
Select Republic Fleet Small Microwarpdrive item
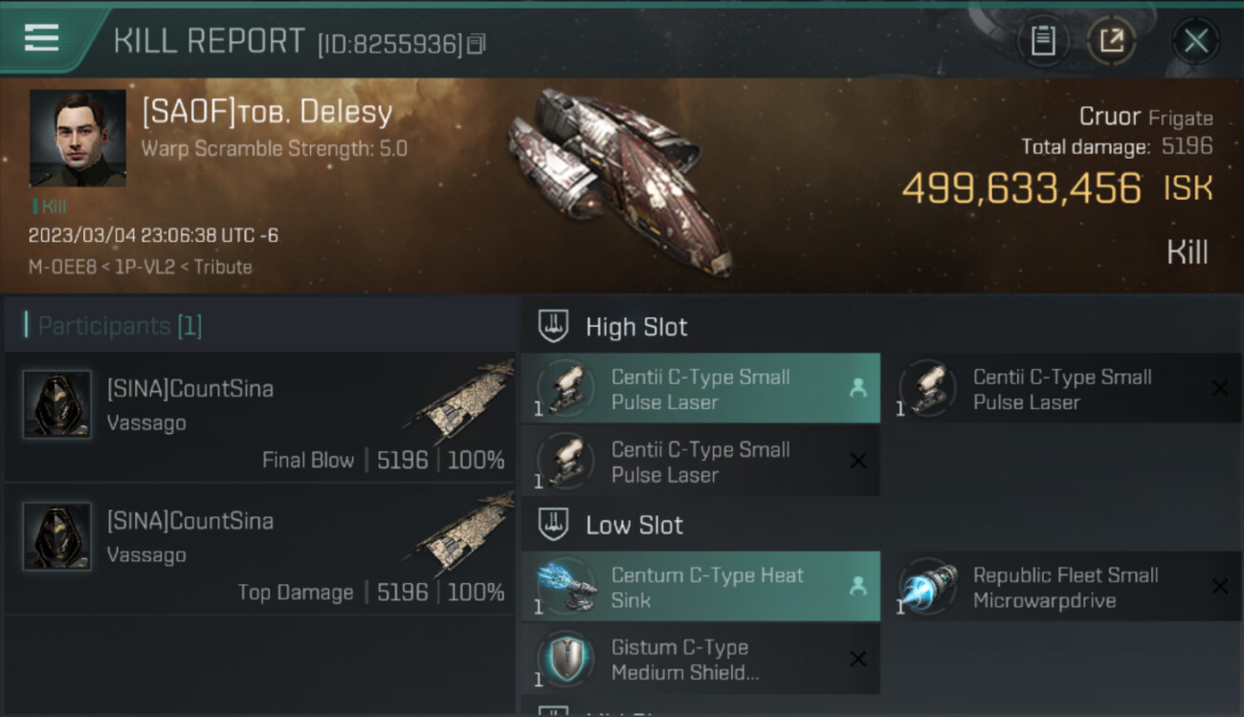point(1060,587)
